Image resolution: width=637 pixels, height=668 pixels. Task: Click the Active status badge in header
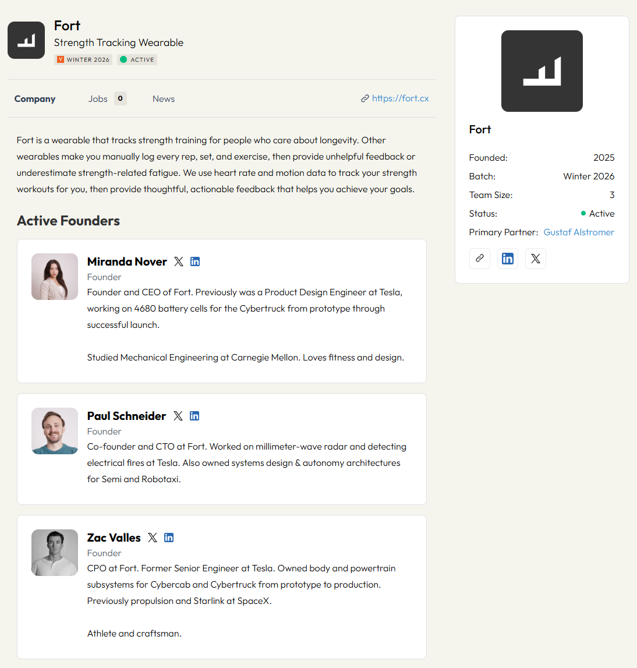tap(137, 59)
